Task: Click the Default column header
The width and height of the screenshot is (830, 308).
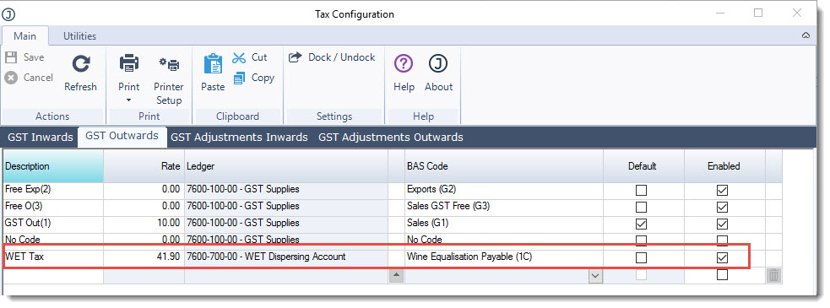Action: click(x=643, y=166)
